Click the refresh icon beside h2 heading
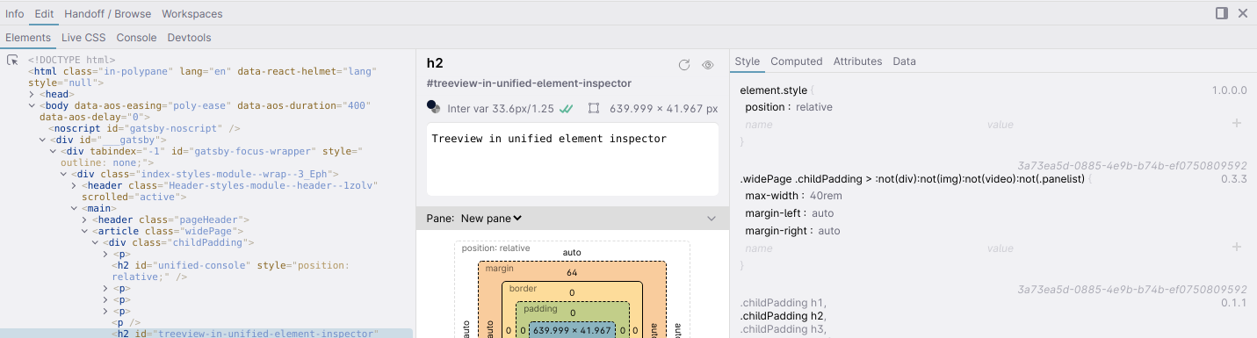Image resolution: width=1257 pixels, height=338 pixels. tap(684, 65)
